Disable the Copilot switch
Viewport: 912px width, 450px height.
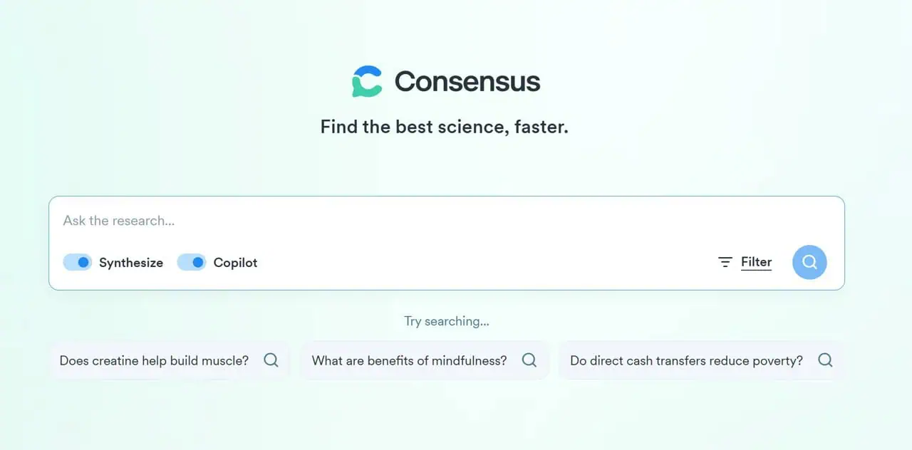pos(192,263)
